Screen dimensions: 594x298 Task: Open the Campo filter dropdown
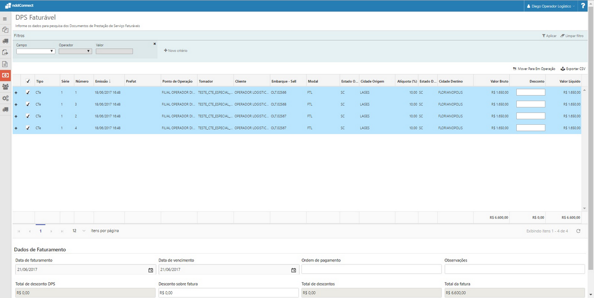36,51
